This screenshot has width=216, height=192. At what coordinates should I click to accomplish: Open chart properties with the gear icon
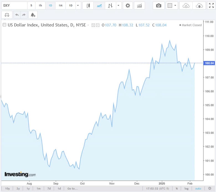tap(128, 6)
